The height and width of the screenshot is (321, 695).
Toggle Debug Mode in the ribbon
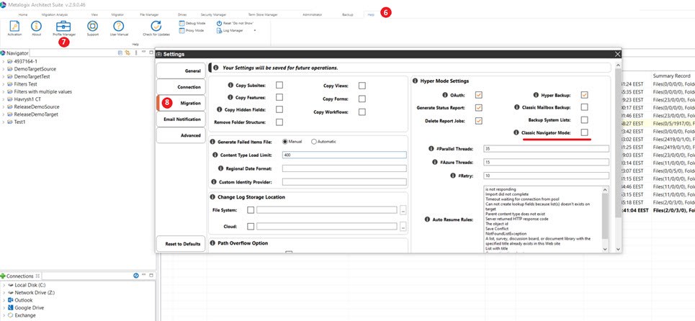pyautogui.click(x=192, y=22)
